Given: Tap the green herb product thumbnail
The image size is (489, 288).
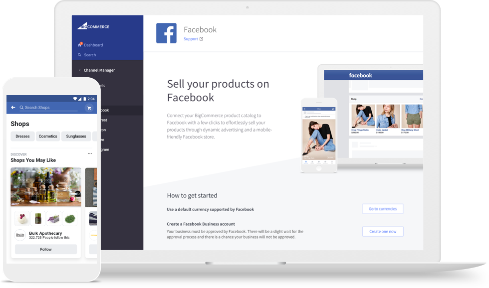Looking at the screenshot, I should (x=69, y=218).
